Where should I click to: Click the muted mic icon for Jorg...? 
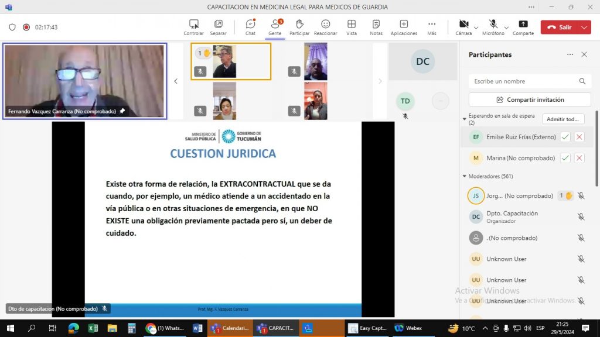(x=581, y=195)
